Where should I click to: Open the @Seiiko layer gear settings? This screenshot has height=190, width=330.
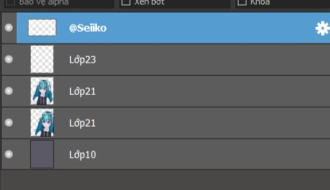tap(323, 28)
